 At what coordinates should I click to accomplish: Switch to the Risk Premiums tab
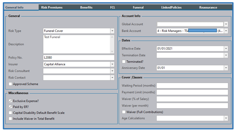(x=52, y=7)
